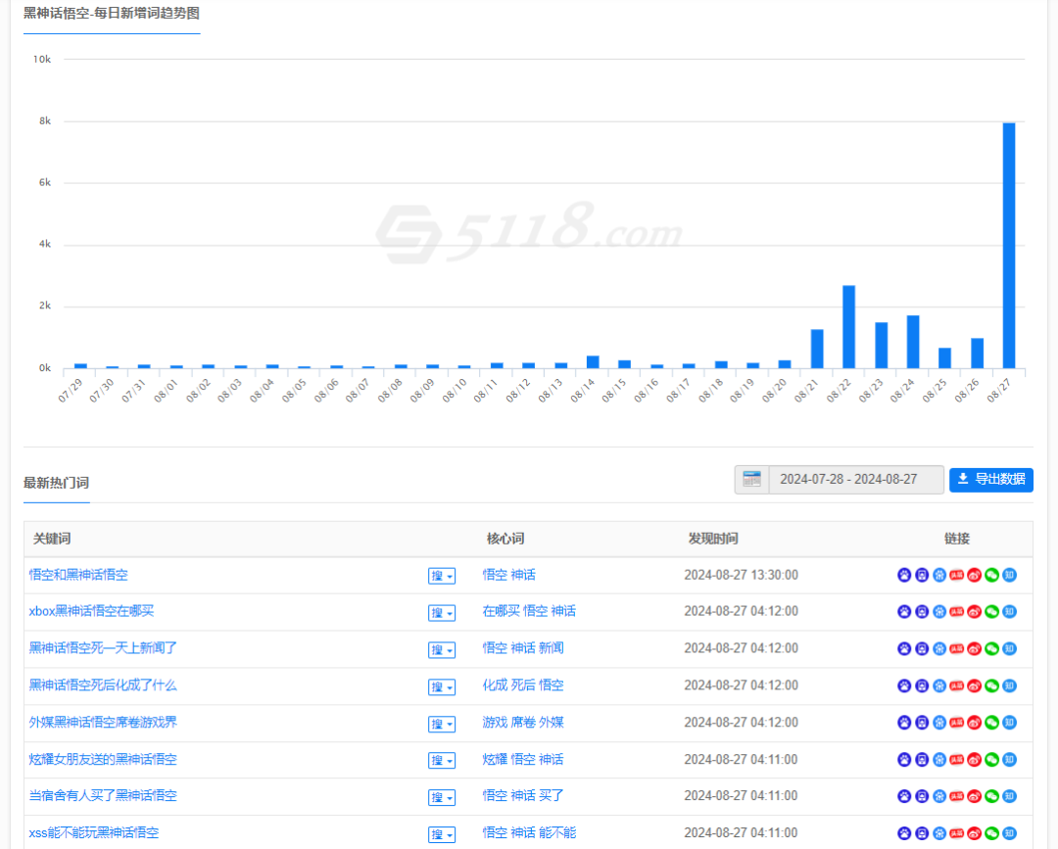Viewport: 1058px width, 849px height.
Task: Click the date range field 2024-07-28 - 2024-08-27
Action: (855, 480)
